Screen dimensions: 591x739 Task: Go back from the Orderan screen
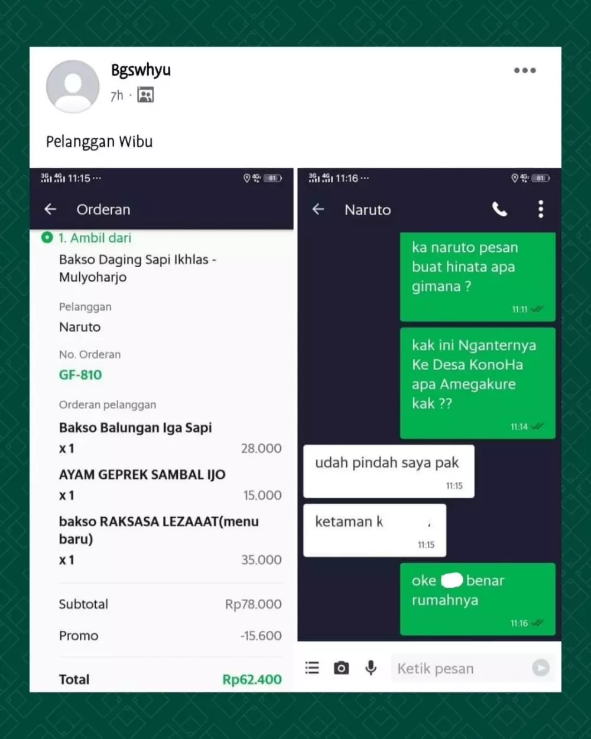(50, 209)
